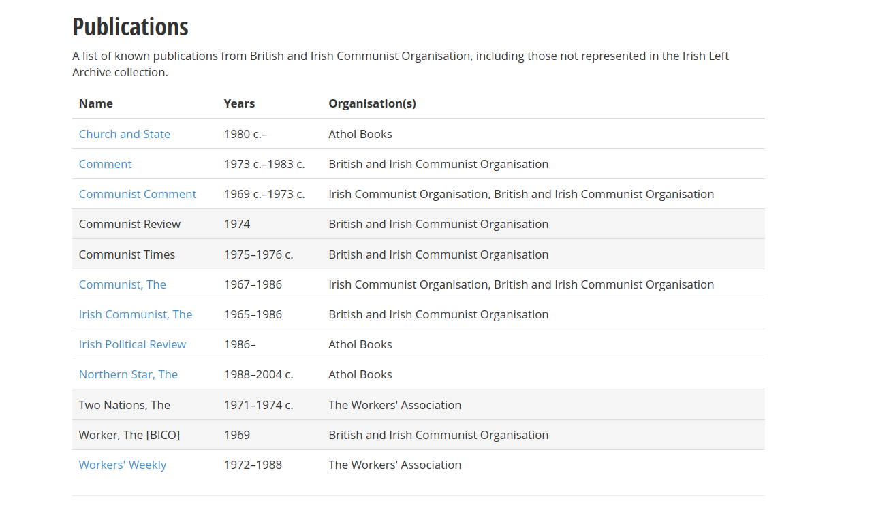Viewport: 874px width, 509px height.
Task: Click the 'Worker, The [BICO]' name cell
Action: click(129, 435)
